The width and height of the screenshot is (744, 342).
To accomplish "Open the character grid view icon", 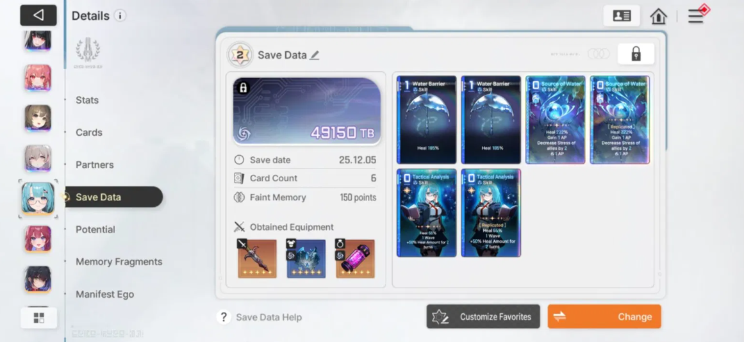I will click(39, 318).
